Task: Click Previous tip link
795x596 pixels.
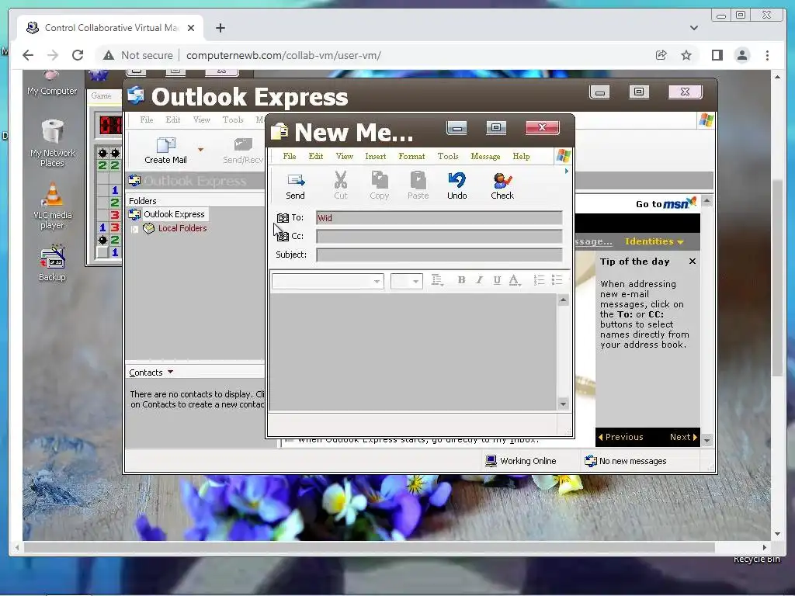Action: 620,437
